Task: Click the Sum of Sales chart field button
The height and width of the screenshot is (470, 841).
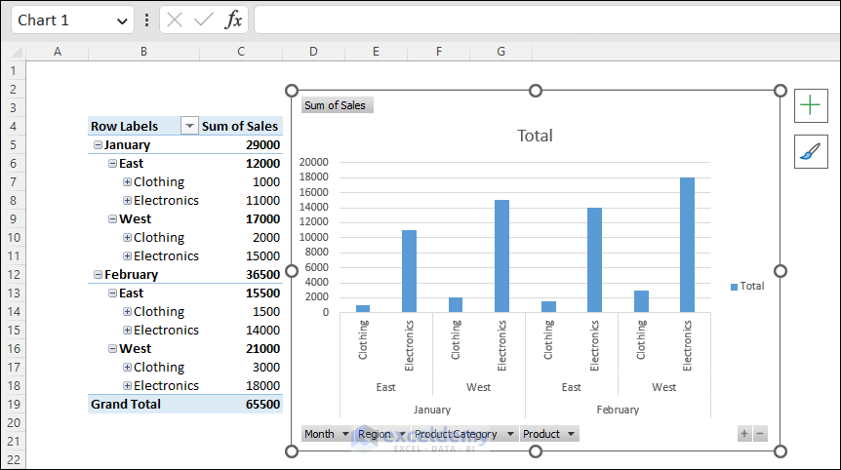Action: 337,105
